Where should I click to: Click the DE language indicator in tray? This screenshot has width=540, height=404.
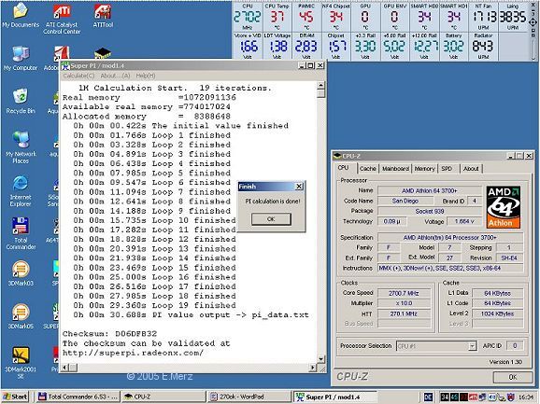pos(428,397)
